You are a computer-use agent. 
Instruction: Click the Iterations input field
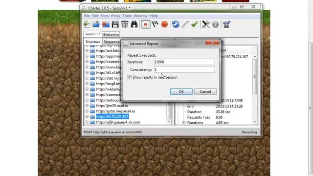tap(184, 62)
